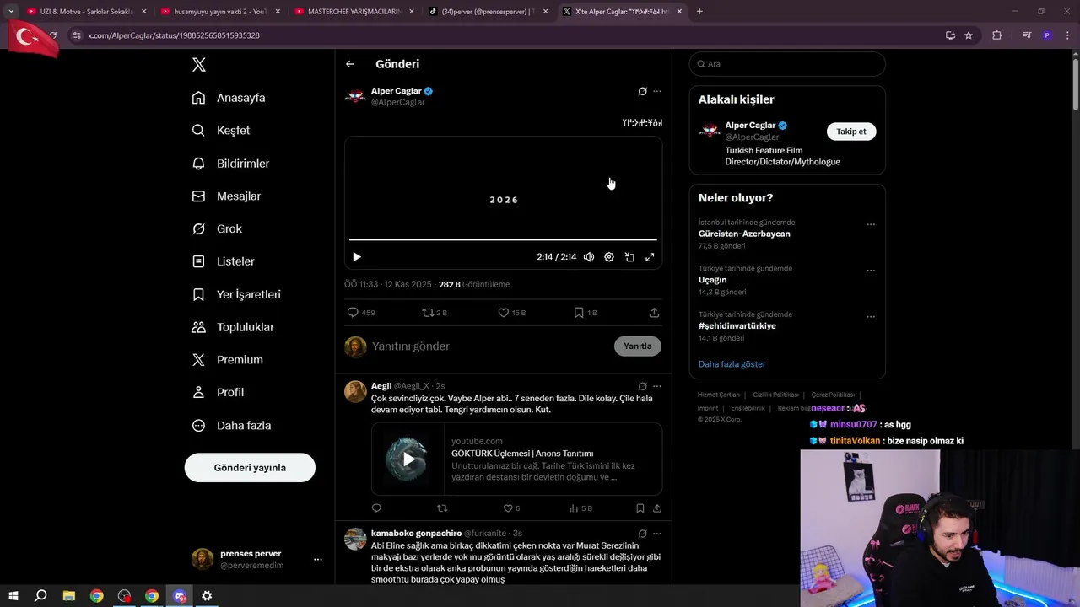This screenshot has width=1080, height=607.
Task: Open File Explorer from taskbar
Action: pos(69,596)
